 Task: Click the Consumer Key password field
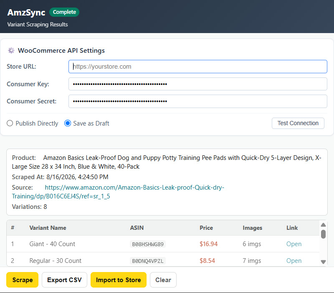(197, 84)
